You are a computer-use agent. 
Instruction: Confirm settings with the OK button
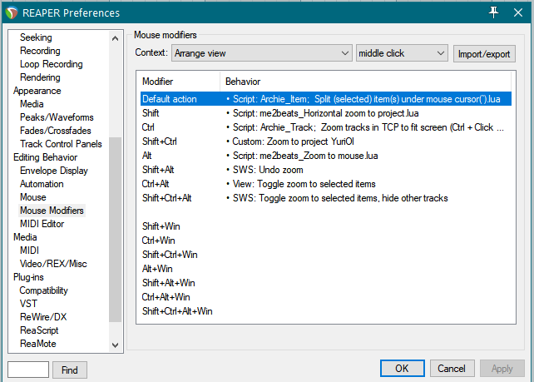coord(402,369)
